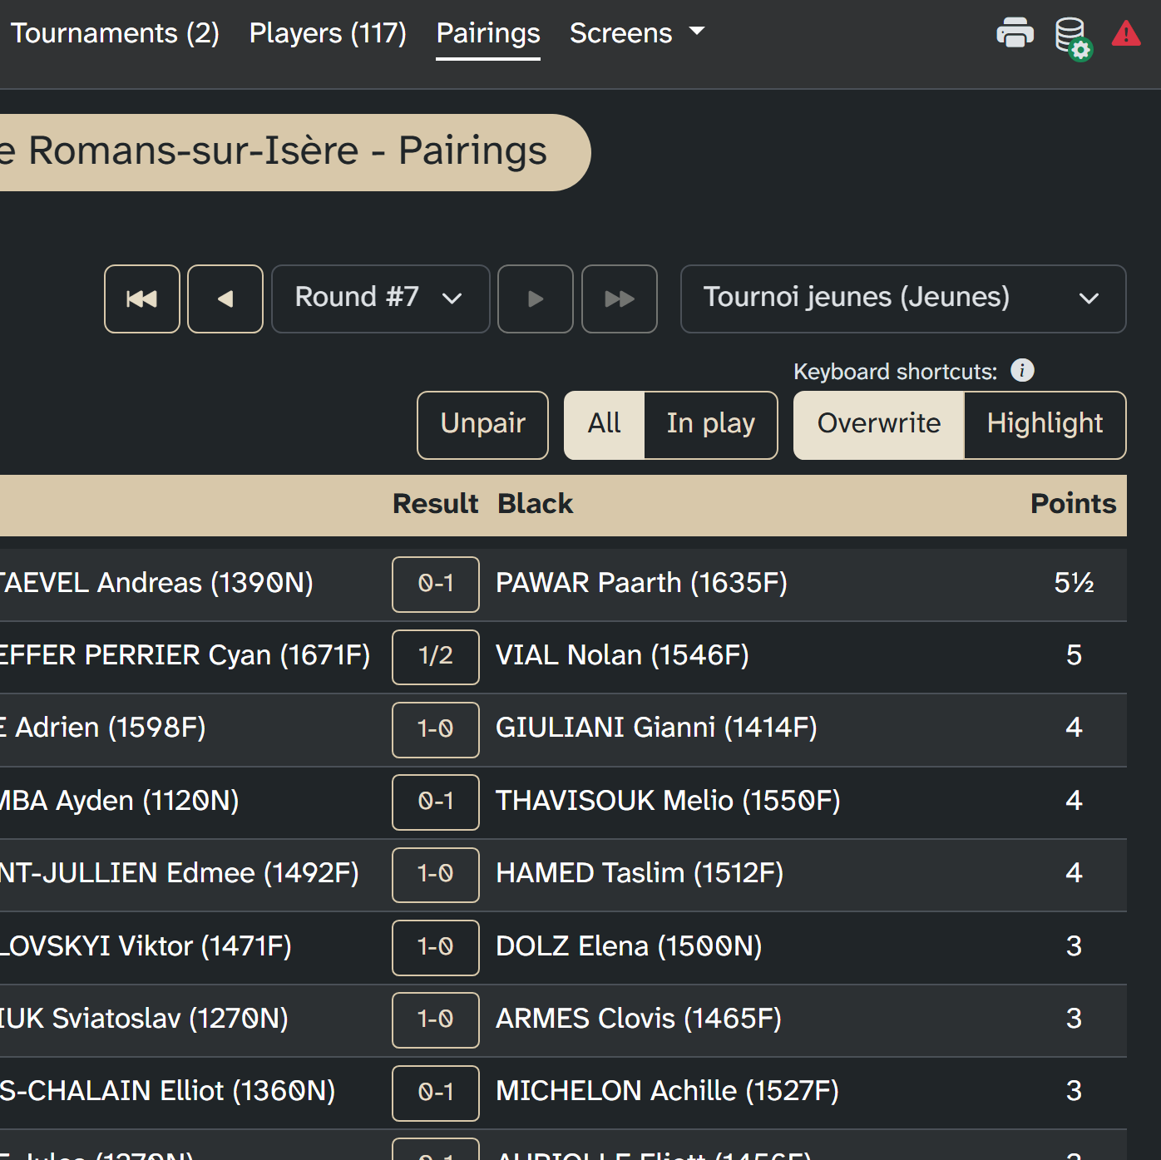Click the Points column header
1161x1160 pixels.
(x=1073, y=504)
